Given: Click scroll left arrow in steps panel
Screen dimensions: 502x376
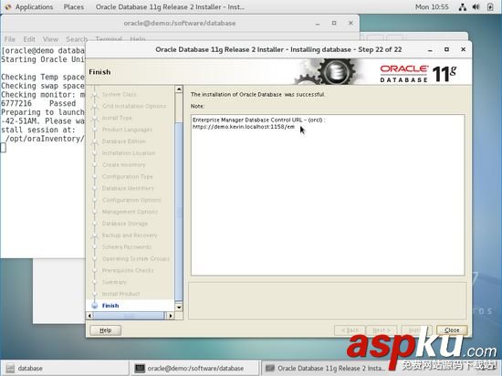Looking at the screenshot, I should pyautogui.click(x=89, y=316).
